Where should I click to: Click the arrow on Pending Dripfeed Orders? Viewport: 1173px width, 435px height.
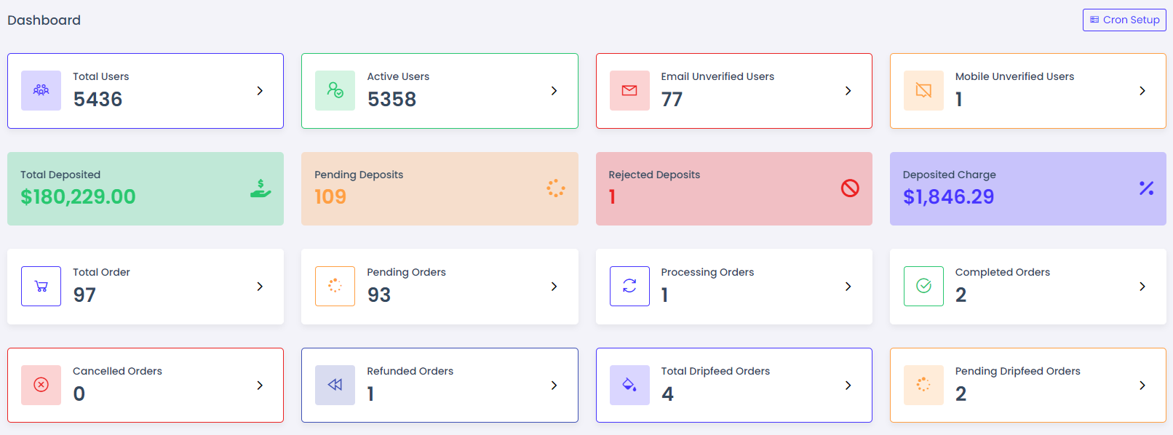coord(1142,386)
